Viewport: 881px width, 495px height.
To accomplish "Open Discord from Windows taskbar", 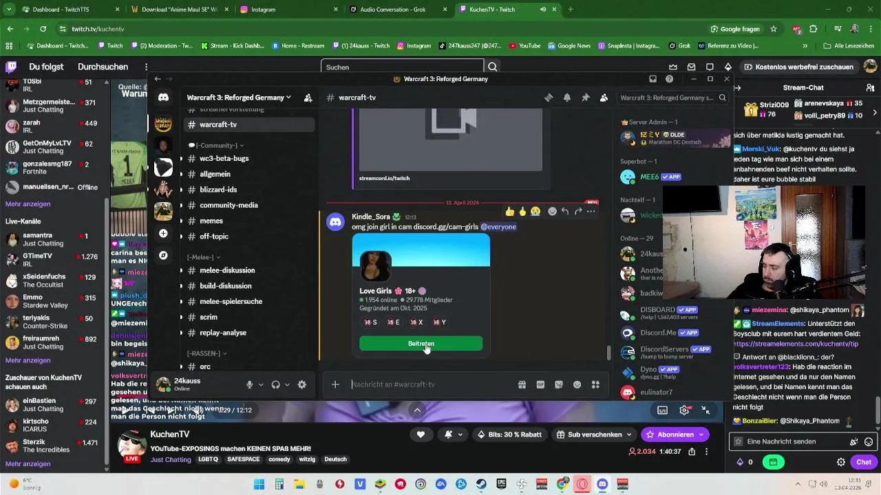I will tap(602, 485).
